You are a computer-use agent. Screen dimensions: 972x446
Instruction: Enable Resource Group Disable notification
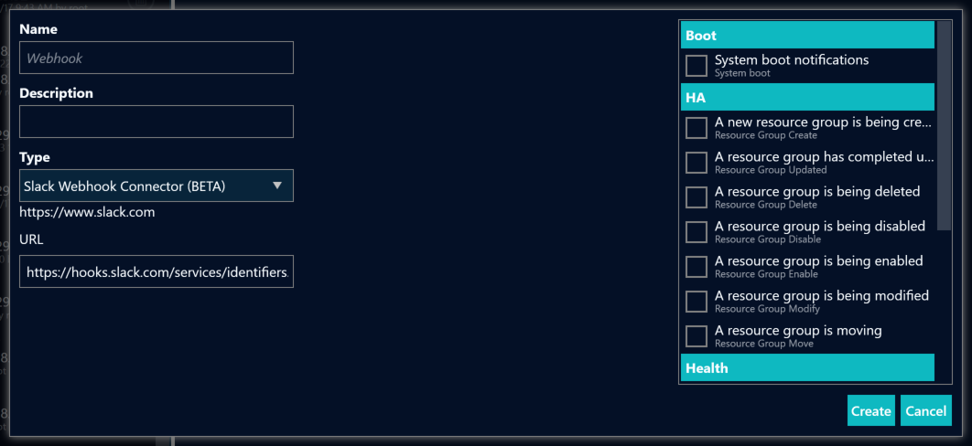(x=697, y=232)
